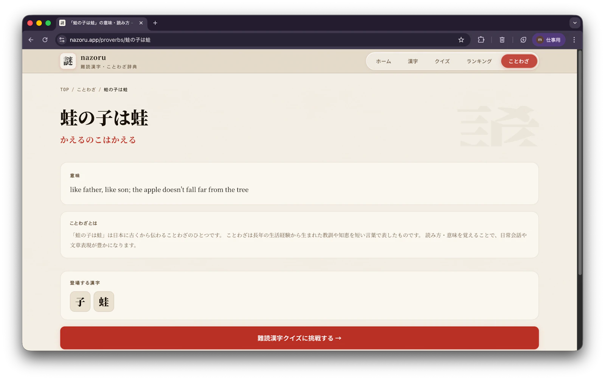Open a new tab with plus icon
This screenshot has width=605, height=380.
pyautogui.click(x=155, y=23)
